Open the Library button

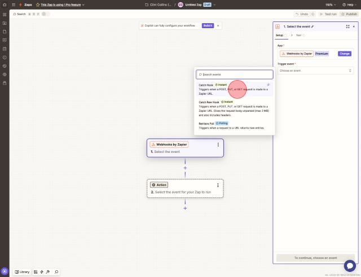[x=22, y=272]
